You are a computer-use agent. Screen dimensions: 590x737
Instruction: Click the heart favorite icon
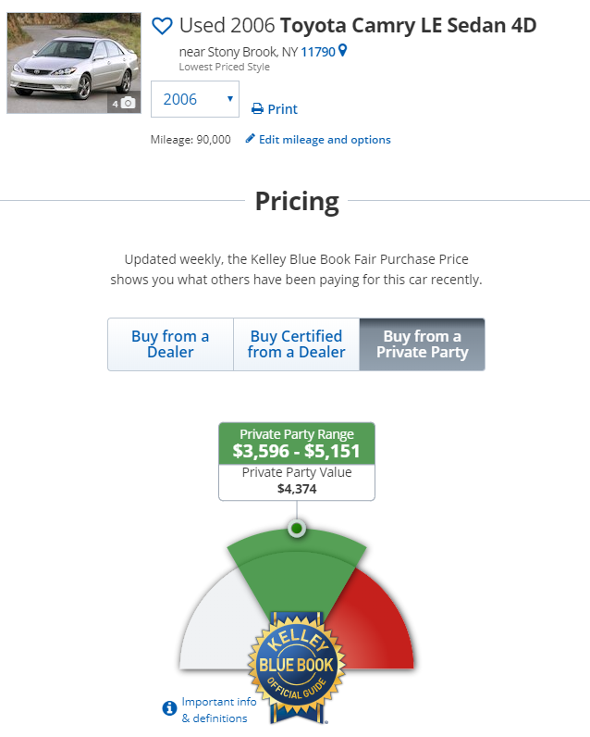[x=162, y=26]
